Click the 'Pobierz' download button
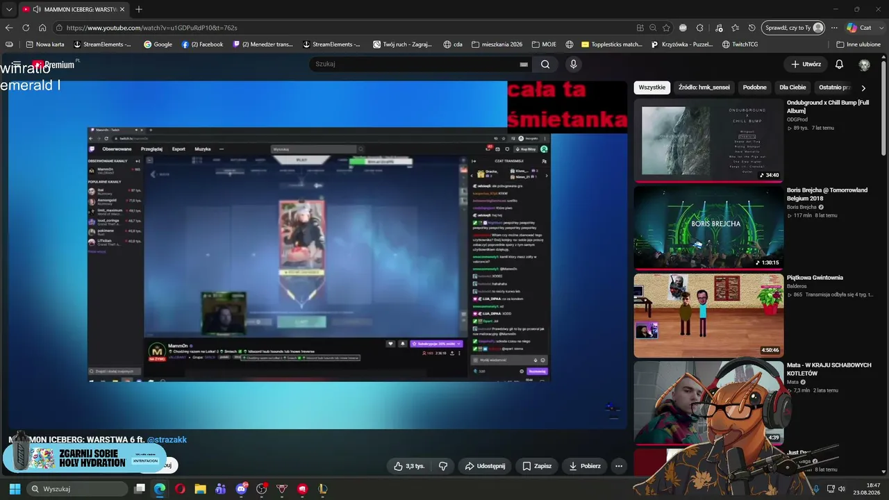 click(x=584, y=466)
